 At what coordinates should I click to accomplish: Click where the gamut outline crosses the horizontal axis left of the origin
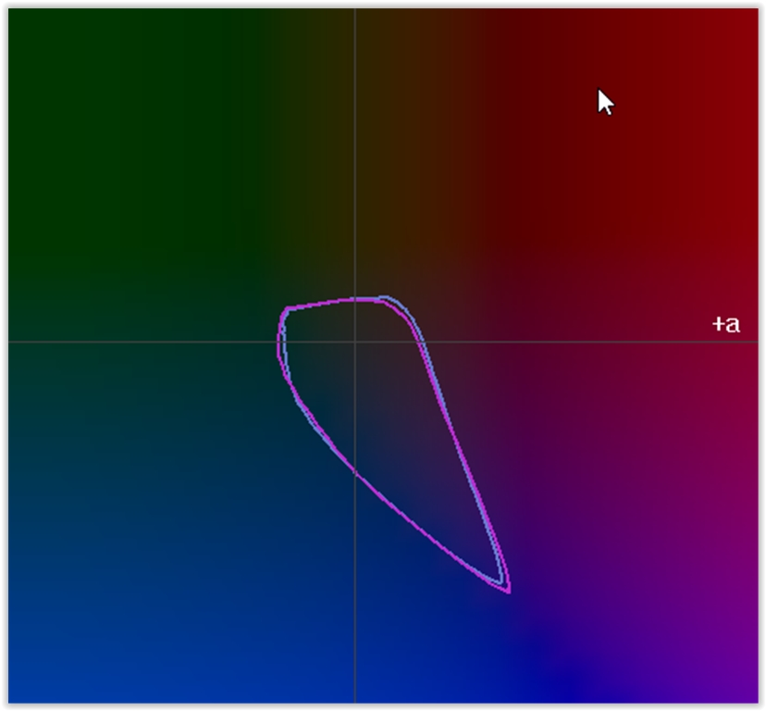(280, 342)
